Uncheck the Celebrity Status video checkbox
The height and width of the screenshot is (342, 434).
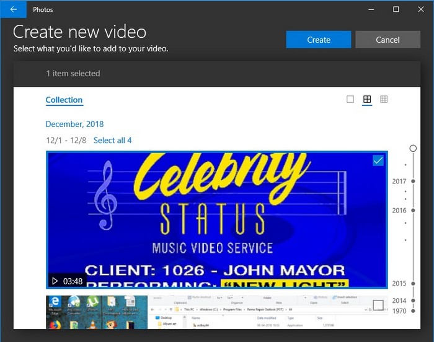point(378,160)
